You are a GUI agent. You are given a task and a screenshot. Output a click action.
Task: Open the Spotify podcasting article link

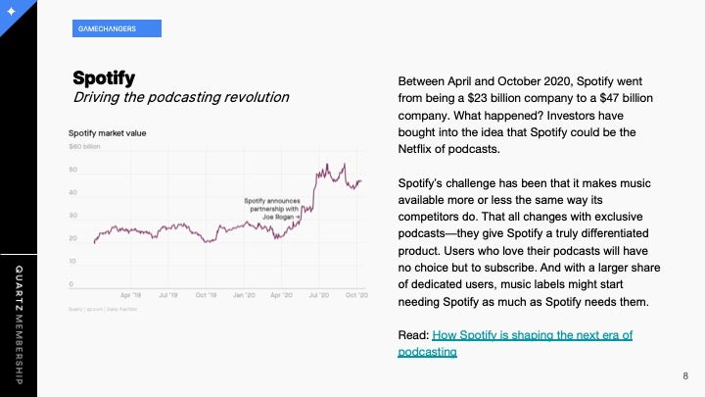click(x=515, y=343)
